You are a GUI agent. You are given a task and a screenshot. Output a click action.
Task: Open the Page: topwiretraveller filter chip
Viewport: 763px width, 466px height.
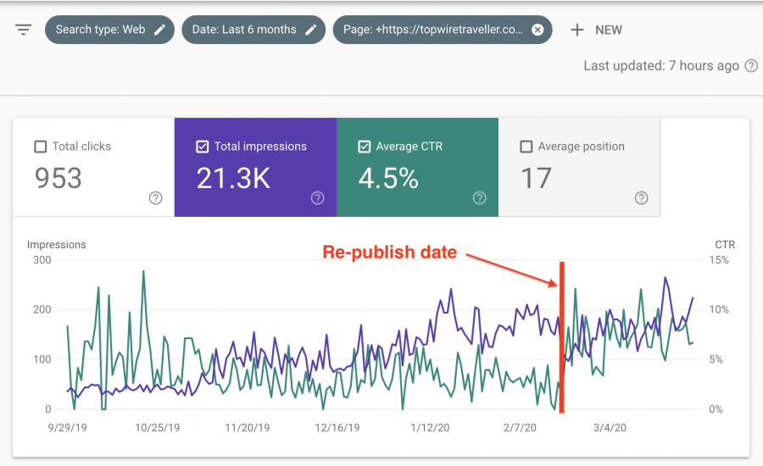(443, 30)
